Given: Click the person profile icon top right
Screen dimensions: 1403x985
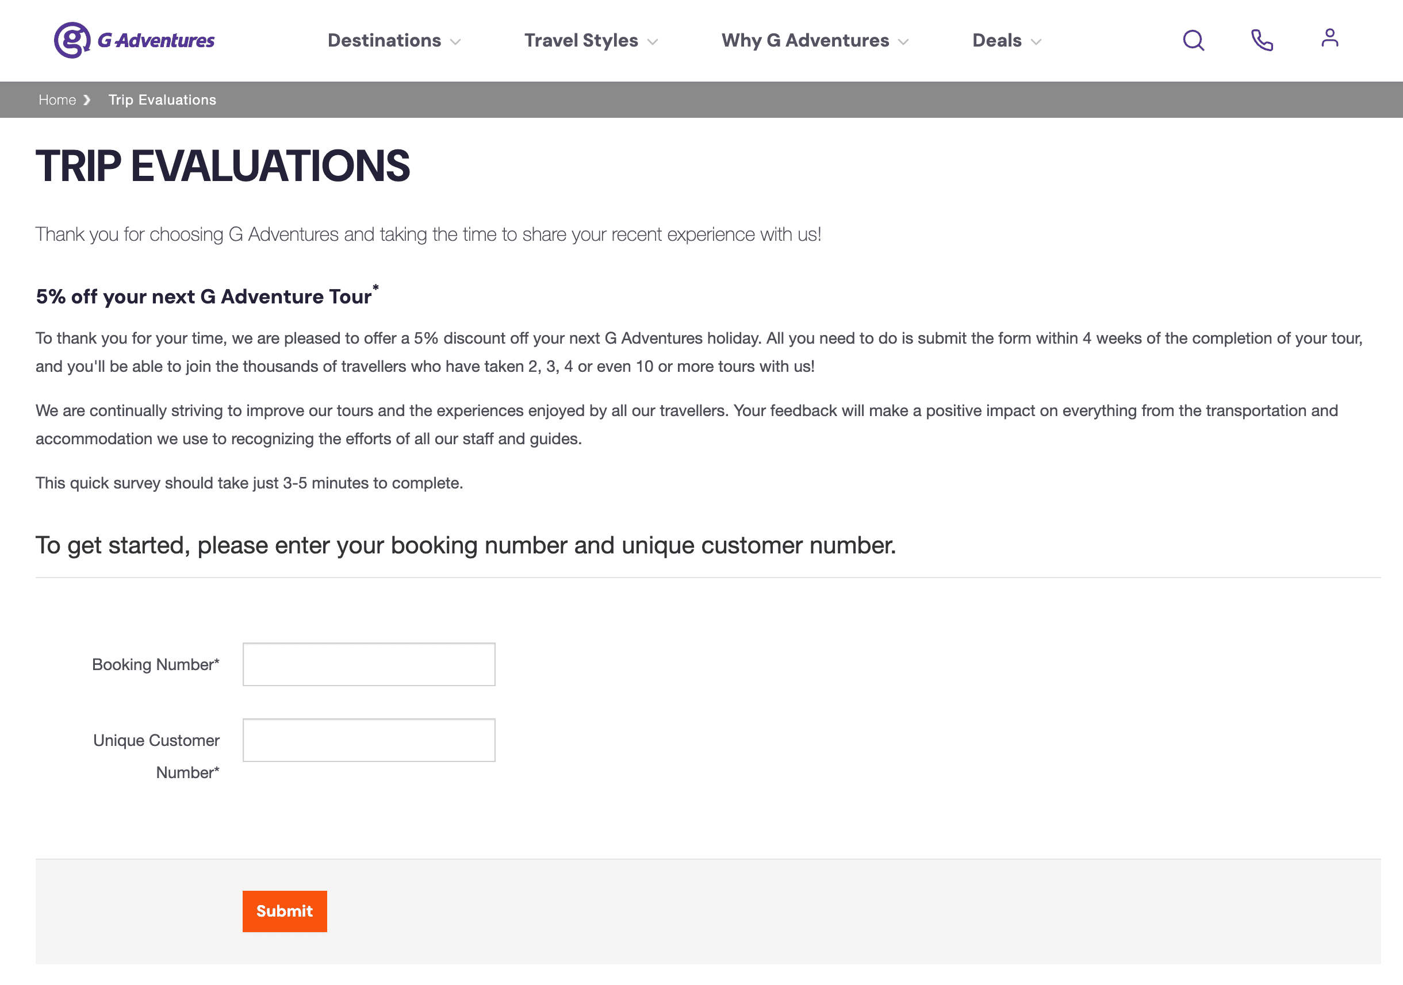Looking at the screenshot, I should coord(1329,39).
